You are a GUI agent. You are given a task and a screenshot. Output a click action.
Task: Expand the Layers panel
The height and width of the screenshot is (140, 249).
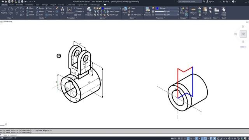tap(103, 18)
